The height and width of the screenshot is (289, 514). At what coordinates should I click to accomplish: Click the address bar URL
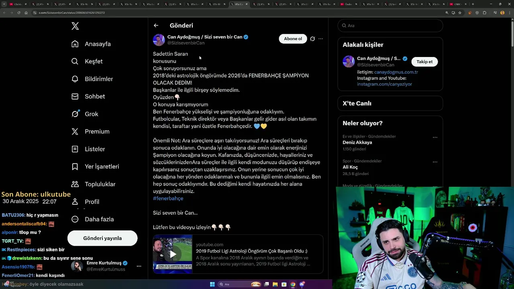coord(71,12)
